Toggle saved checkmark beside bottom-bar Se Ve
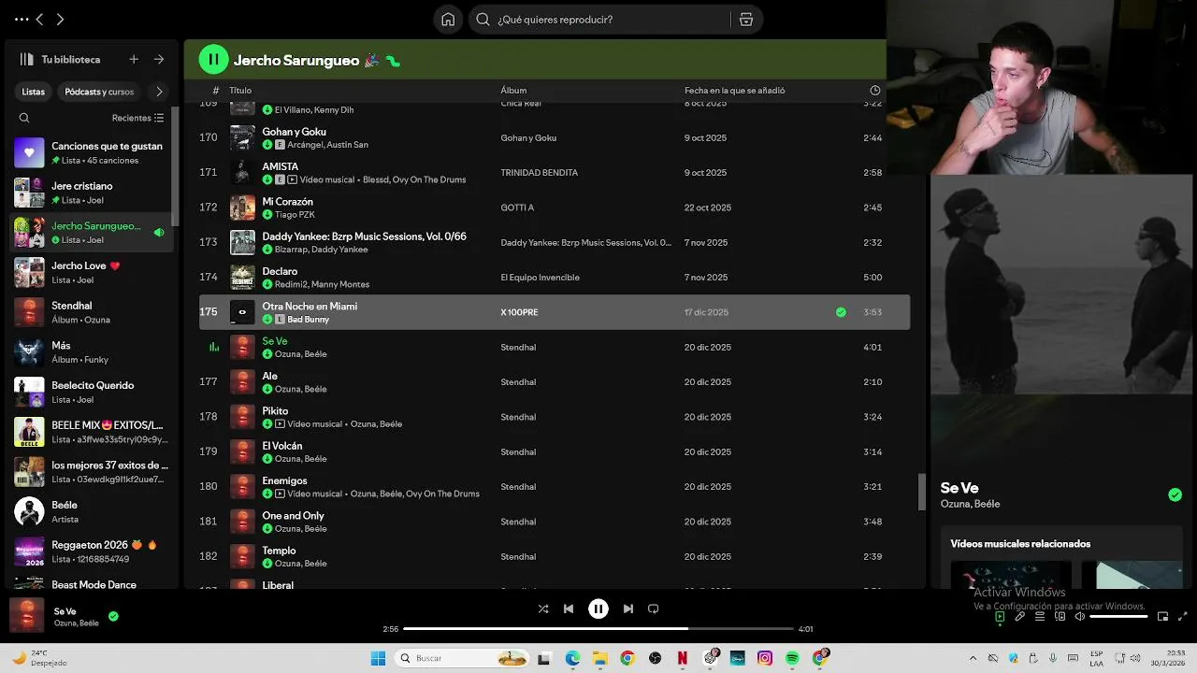1197x673 pixels. point(113,616)
